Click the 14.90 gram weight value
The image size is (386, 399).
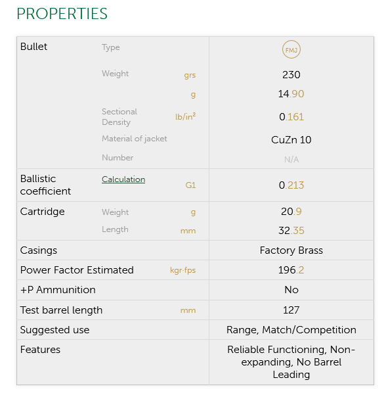click(291, 94)
